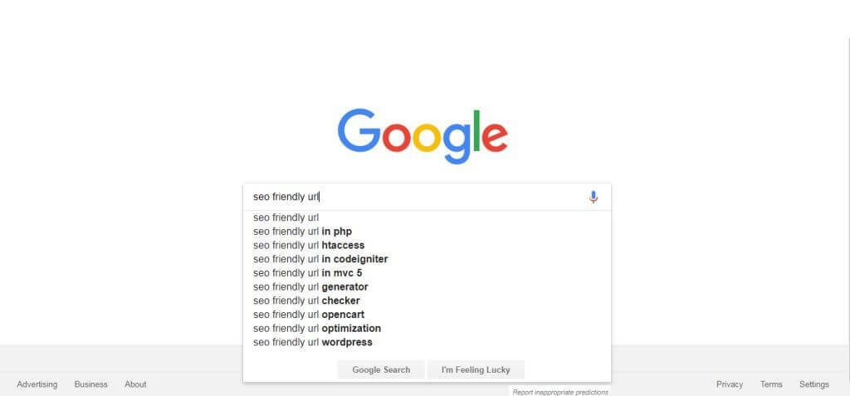The image size is (850, 396).
Task: Select the "seo friendly url generator" suggestion
Action: pyautogui.click(x=427, y=287)
